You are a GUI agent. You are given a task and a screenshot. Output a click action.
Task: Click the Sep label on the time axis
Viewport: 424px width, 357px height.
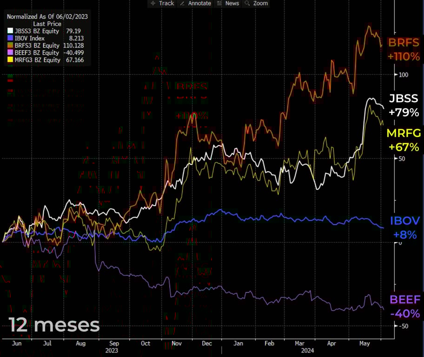click(x=114, y=344)
